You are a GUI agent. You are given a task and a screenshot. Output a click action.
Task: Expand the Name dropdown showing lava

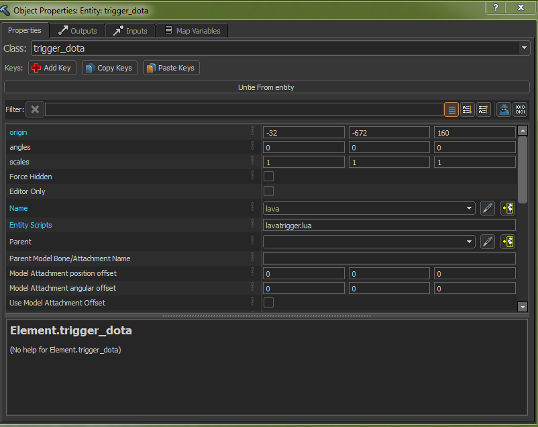coord(469,209)
